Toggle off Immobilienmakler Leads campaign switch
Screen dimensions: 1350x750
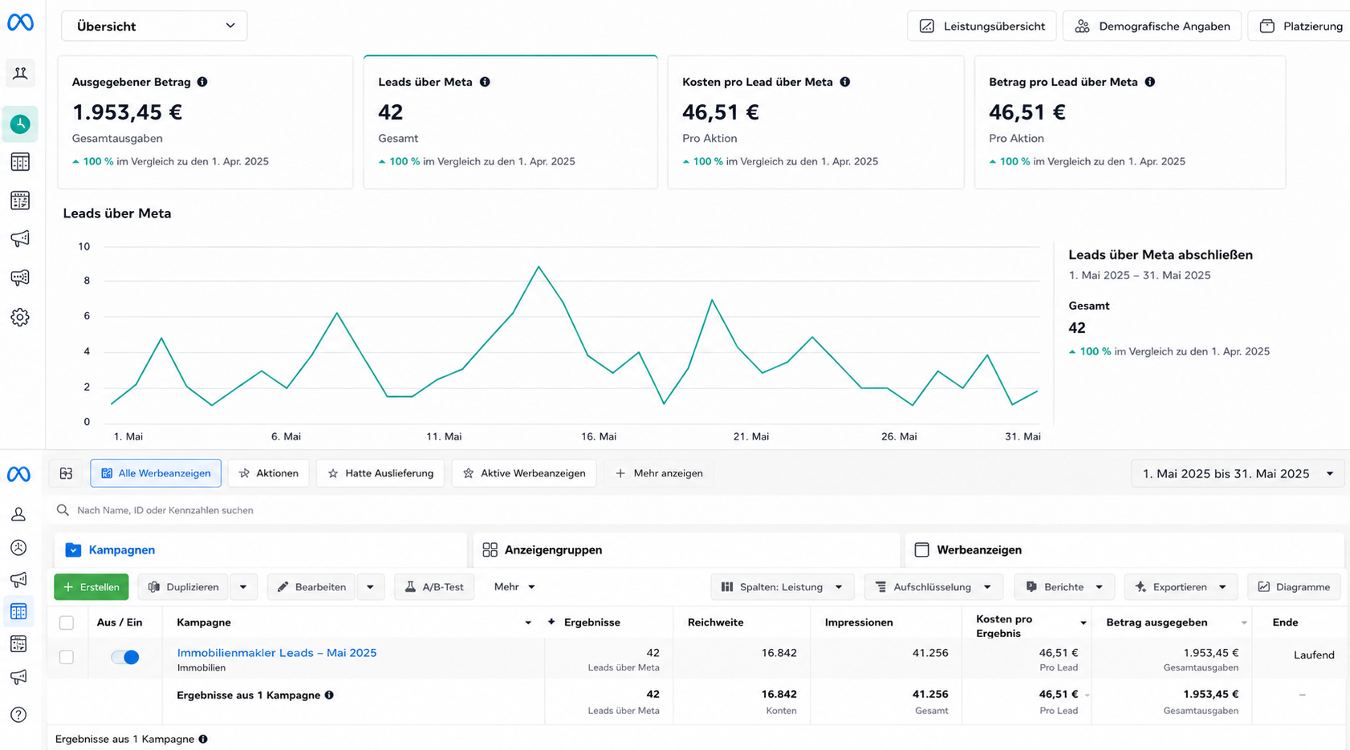click(125, 657)
